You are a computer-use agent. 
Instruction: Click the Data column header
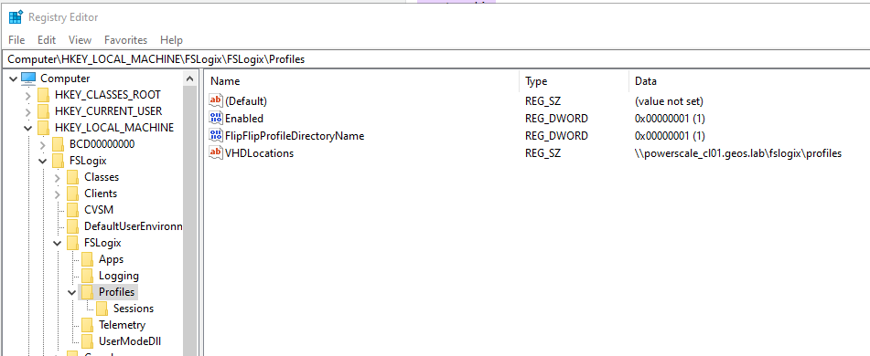749,81
